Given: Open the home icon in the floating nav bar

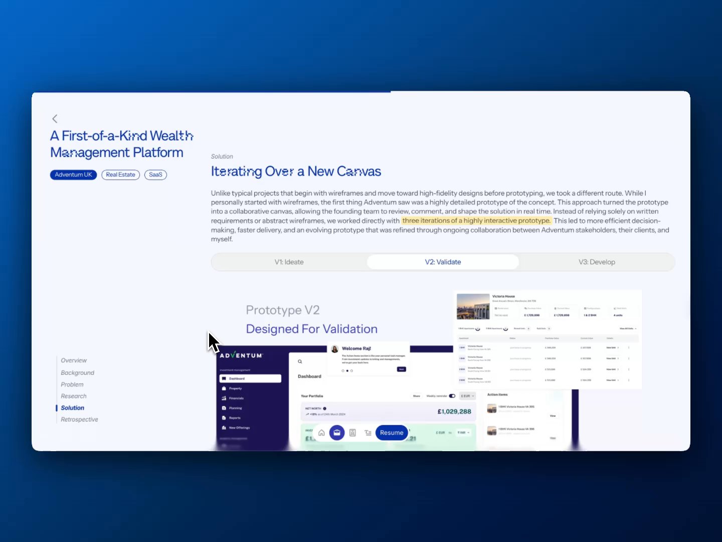Looking at the screenshot, I should click(x=321, y=433).
